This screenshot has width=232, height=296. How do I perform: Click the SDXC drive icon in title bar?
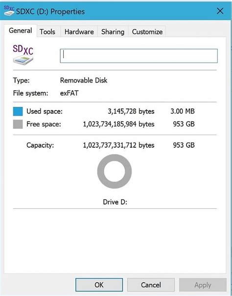click(x=9, y=11)
